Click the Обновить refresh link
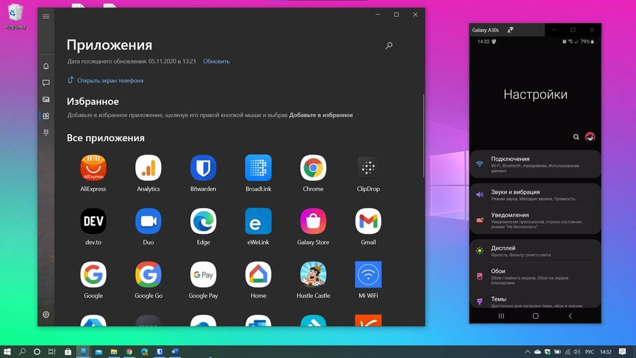Screen dimensions: 636x358 click(x=216, y=62)
